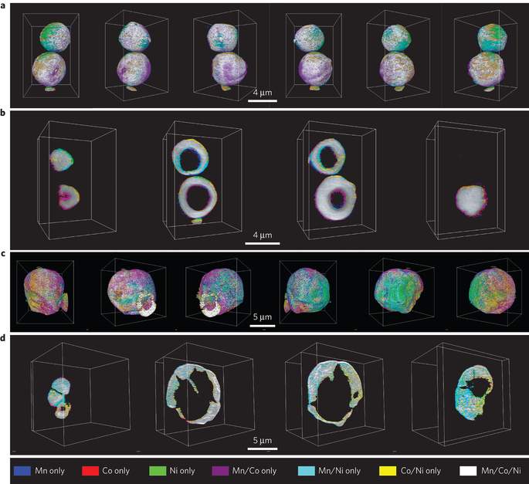This screenshot has height=484, width=529.
Task: Click the '4 µm' scale label in panel b
Action: 263,235
